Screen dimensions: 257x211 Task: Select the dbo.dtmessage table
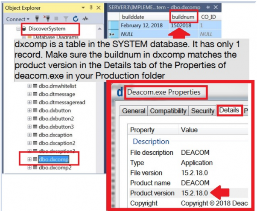click(57, 94)
